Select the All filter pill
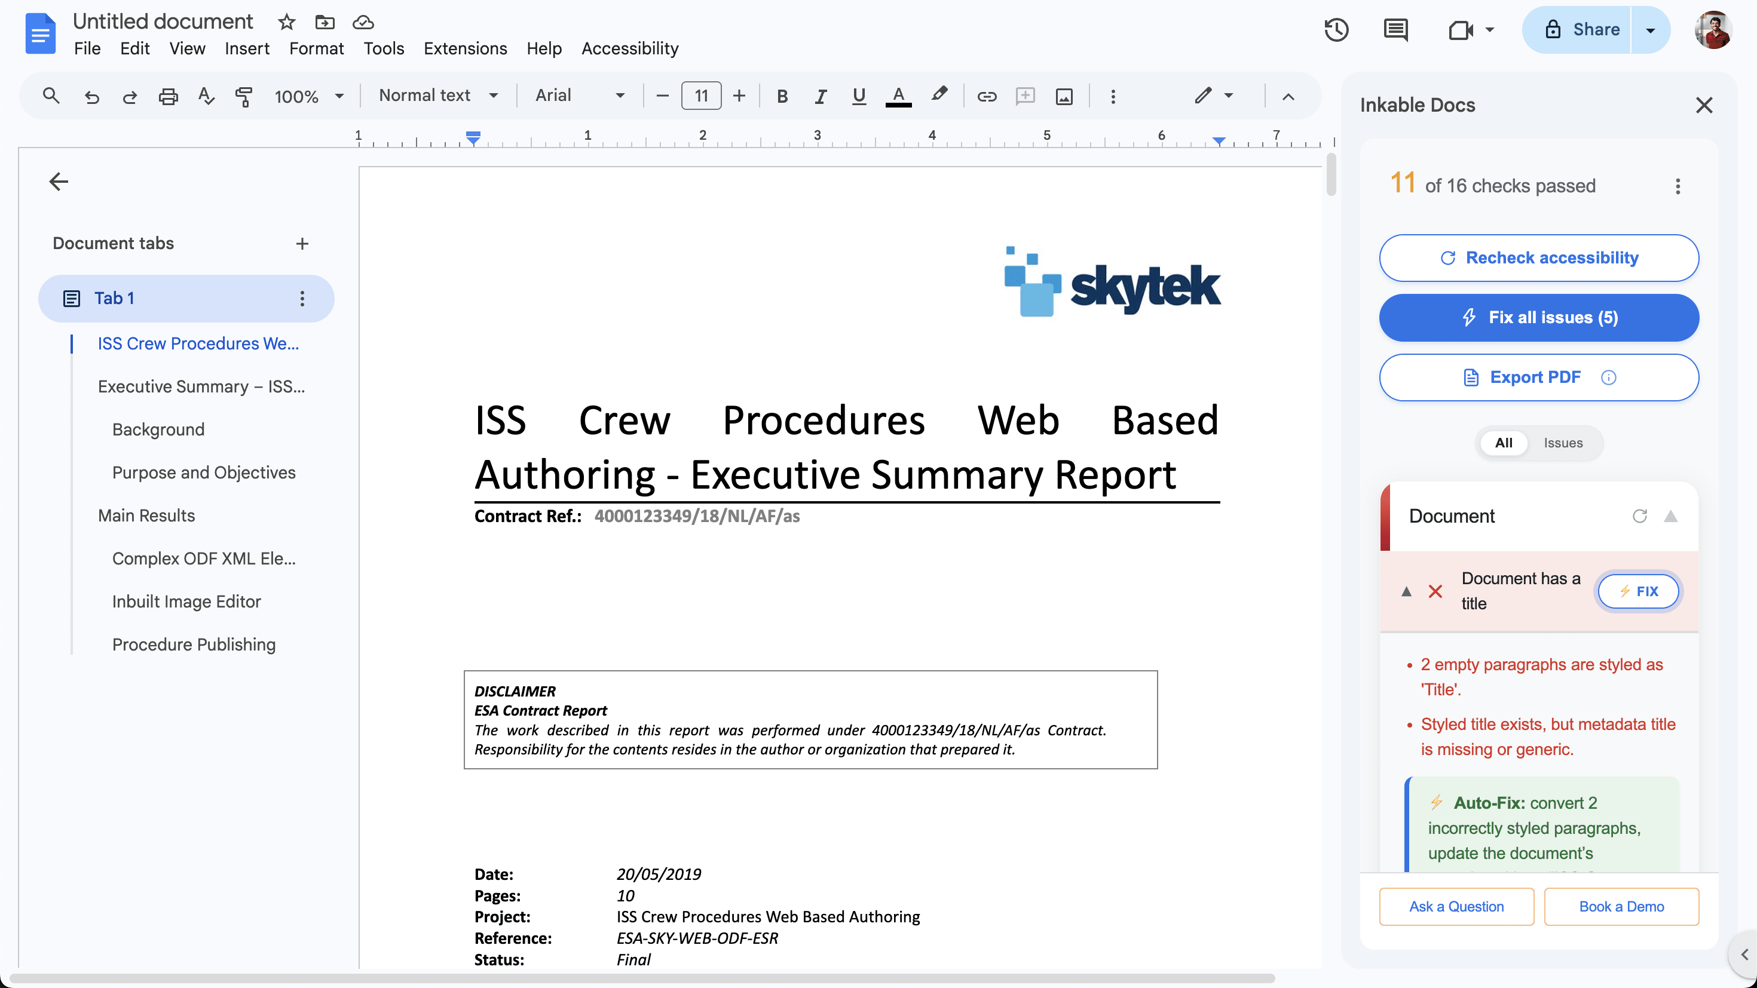The image size is (1757, 988). pos(1504,443)
